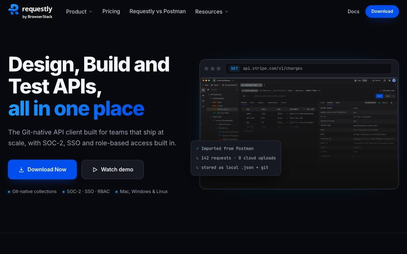Viewport: 407px width, 254px height.
Task: Click the blue Send button in app preview
Action: [379, 96]
